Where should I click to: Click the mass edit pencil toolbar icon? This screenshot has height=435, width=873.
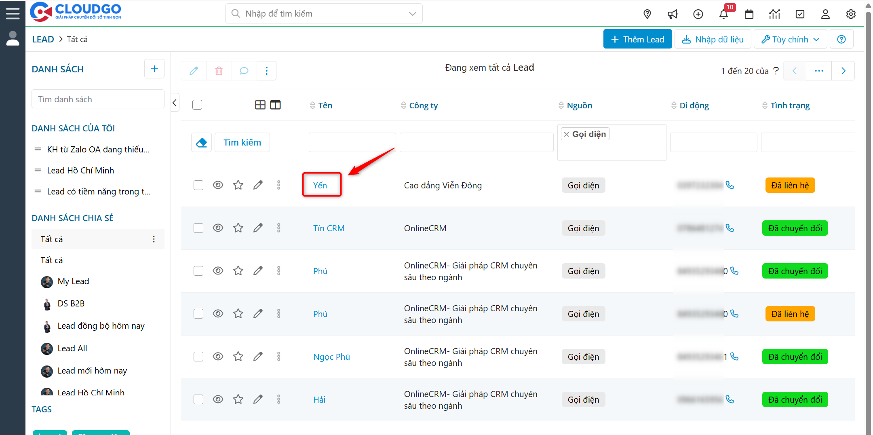(194, 71)
